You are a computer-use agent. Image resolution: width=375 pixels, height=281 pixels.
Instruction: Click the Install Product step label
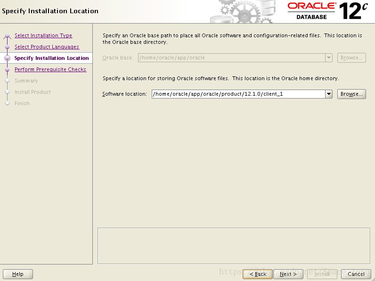click(x=33, y=92)
